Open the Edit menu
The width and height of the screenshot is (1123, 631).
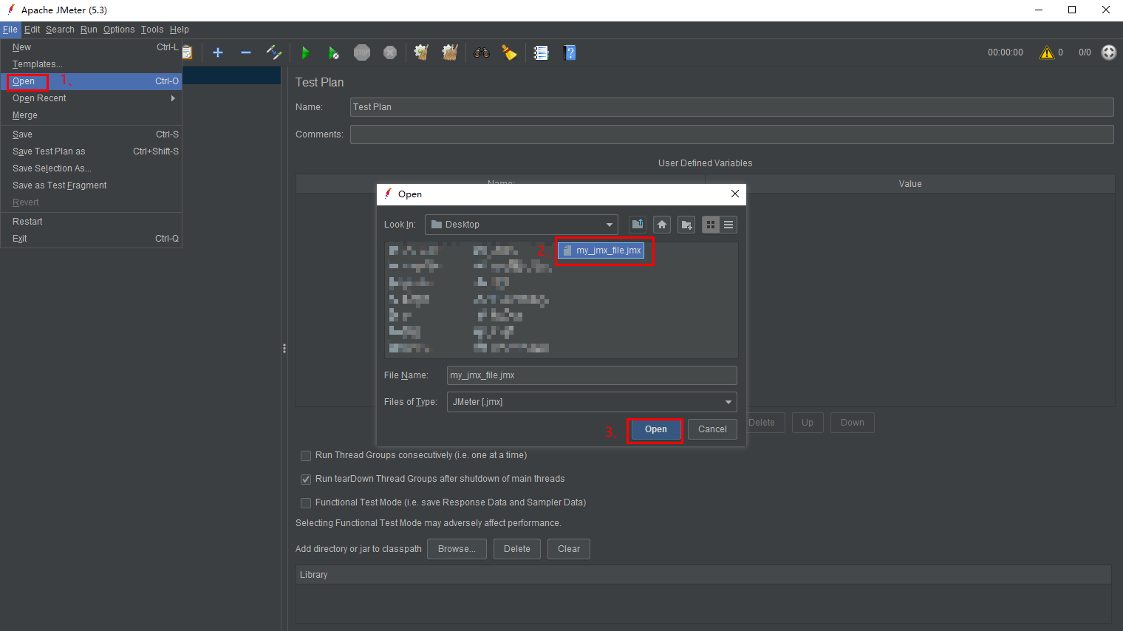tap(32, 30)
